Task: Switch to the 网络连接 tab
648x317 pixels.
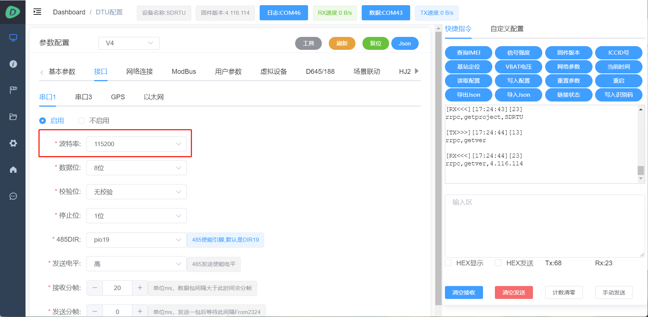Action: pyautogui.click(x=139, y=72)
